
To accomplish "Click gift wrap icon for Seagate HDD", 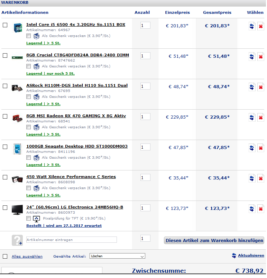I will coord(36,158).
